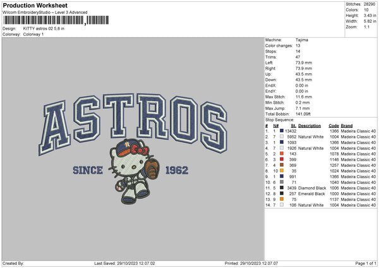This screenshot has width=379, height=268.
Task: Click the Height value 3.43 in
Action: click(370, 15)
